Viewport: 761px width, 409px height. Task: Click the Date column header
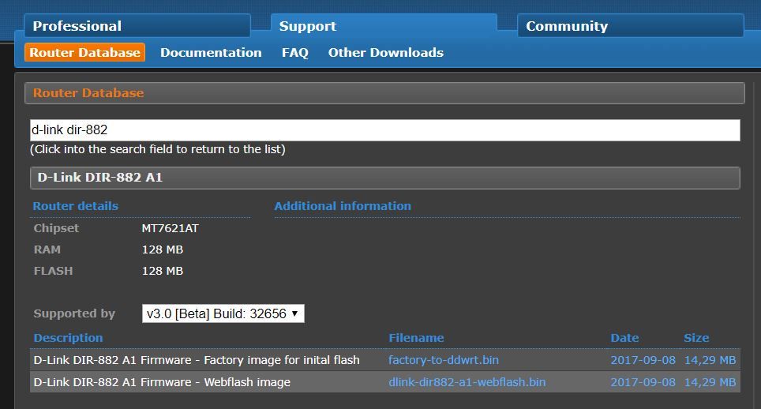click(624, 338)
